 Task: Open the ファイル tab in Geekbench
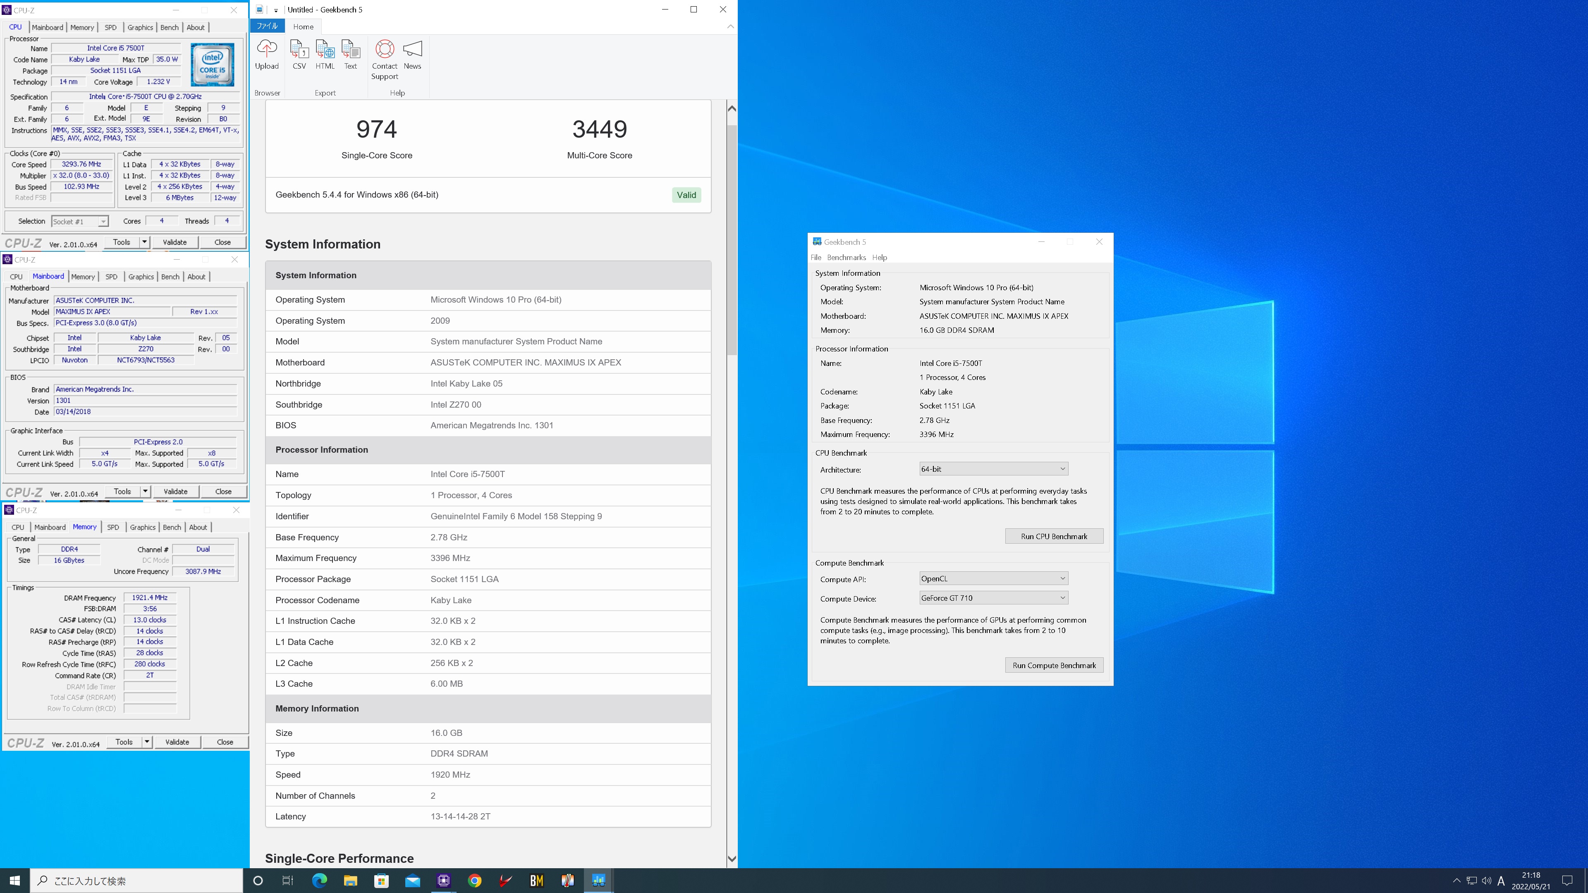tap(267, 26)
